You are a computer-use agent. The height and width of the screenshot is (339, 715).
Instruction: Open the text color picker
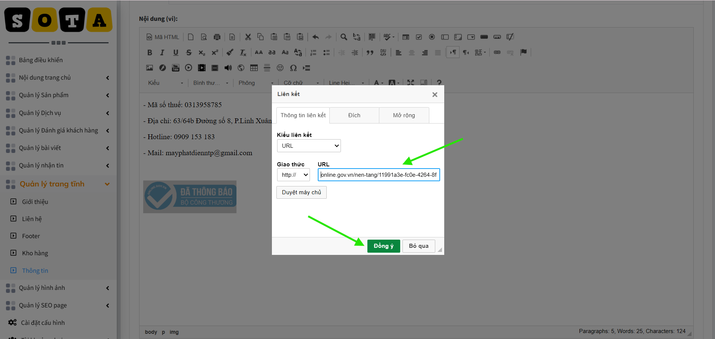(378, 83)
